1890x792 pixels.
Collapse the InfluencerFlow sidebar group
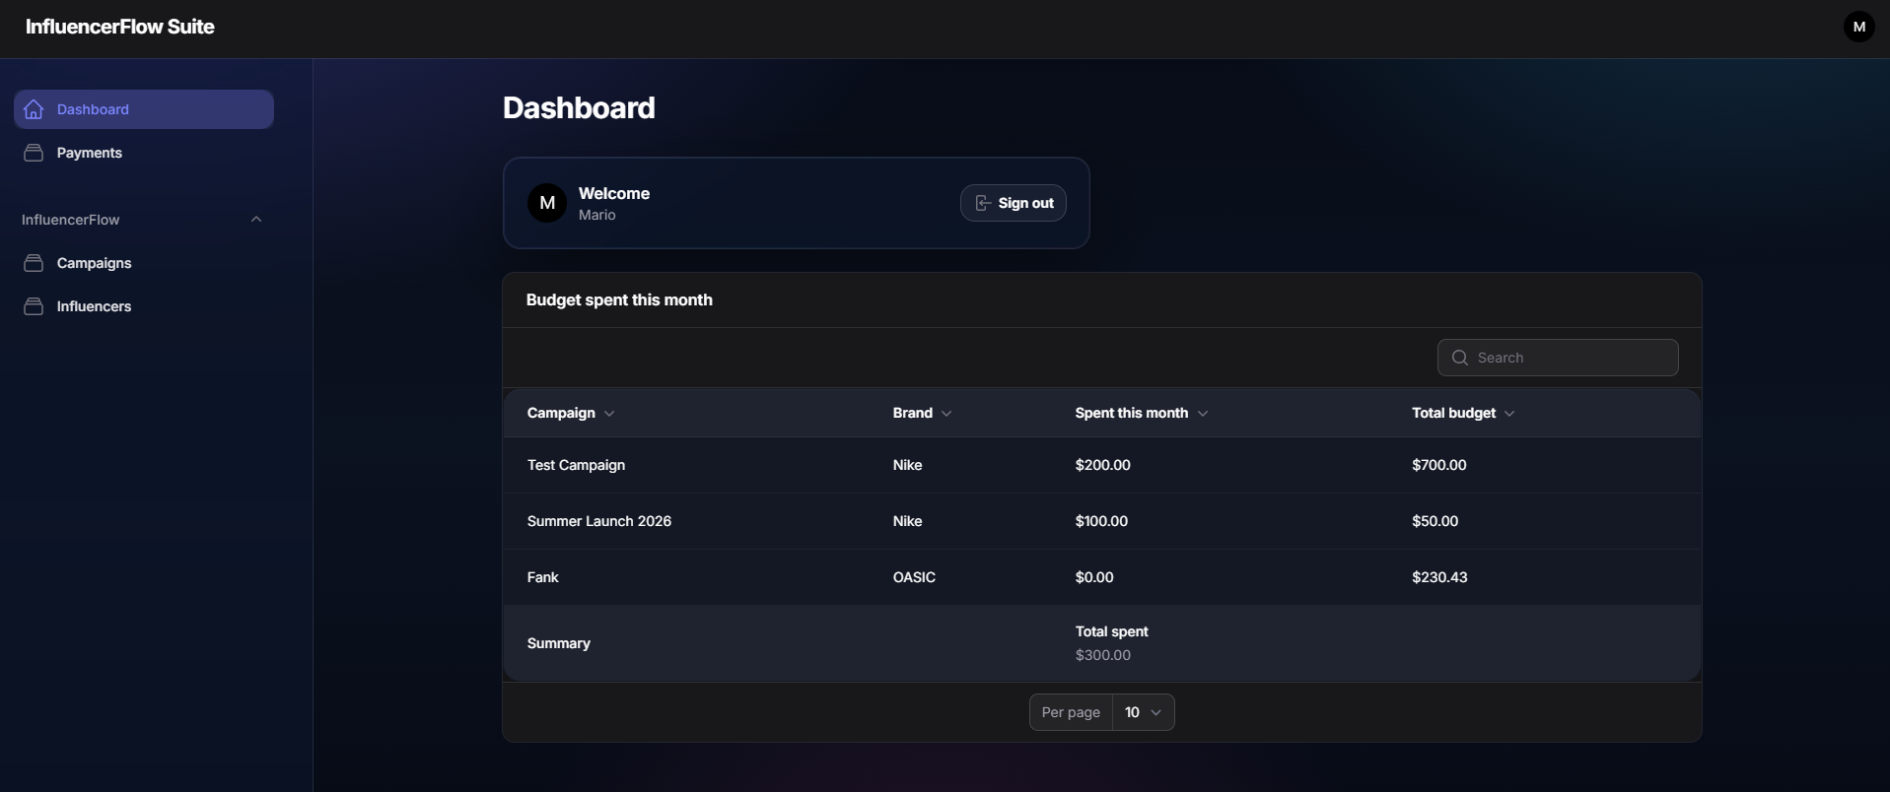click(256, 220)
